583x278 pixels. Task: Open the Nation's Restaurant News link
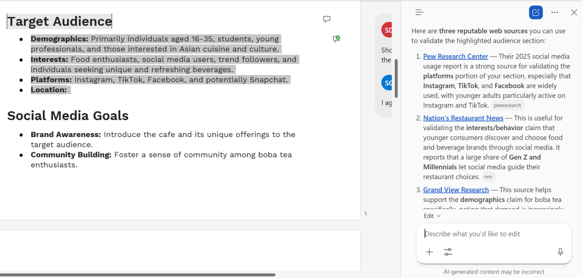[463, 118]
